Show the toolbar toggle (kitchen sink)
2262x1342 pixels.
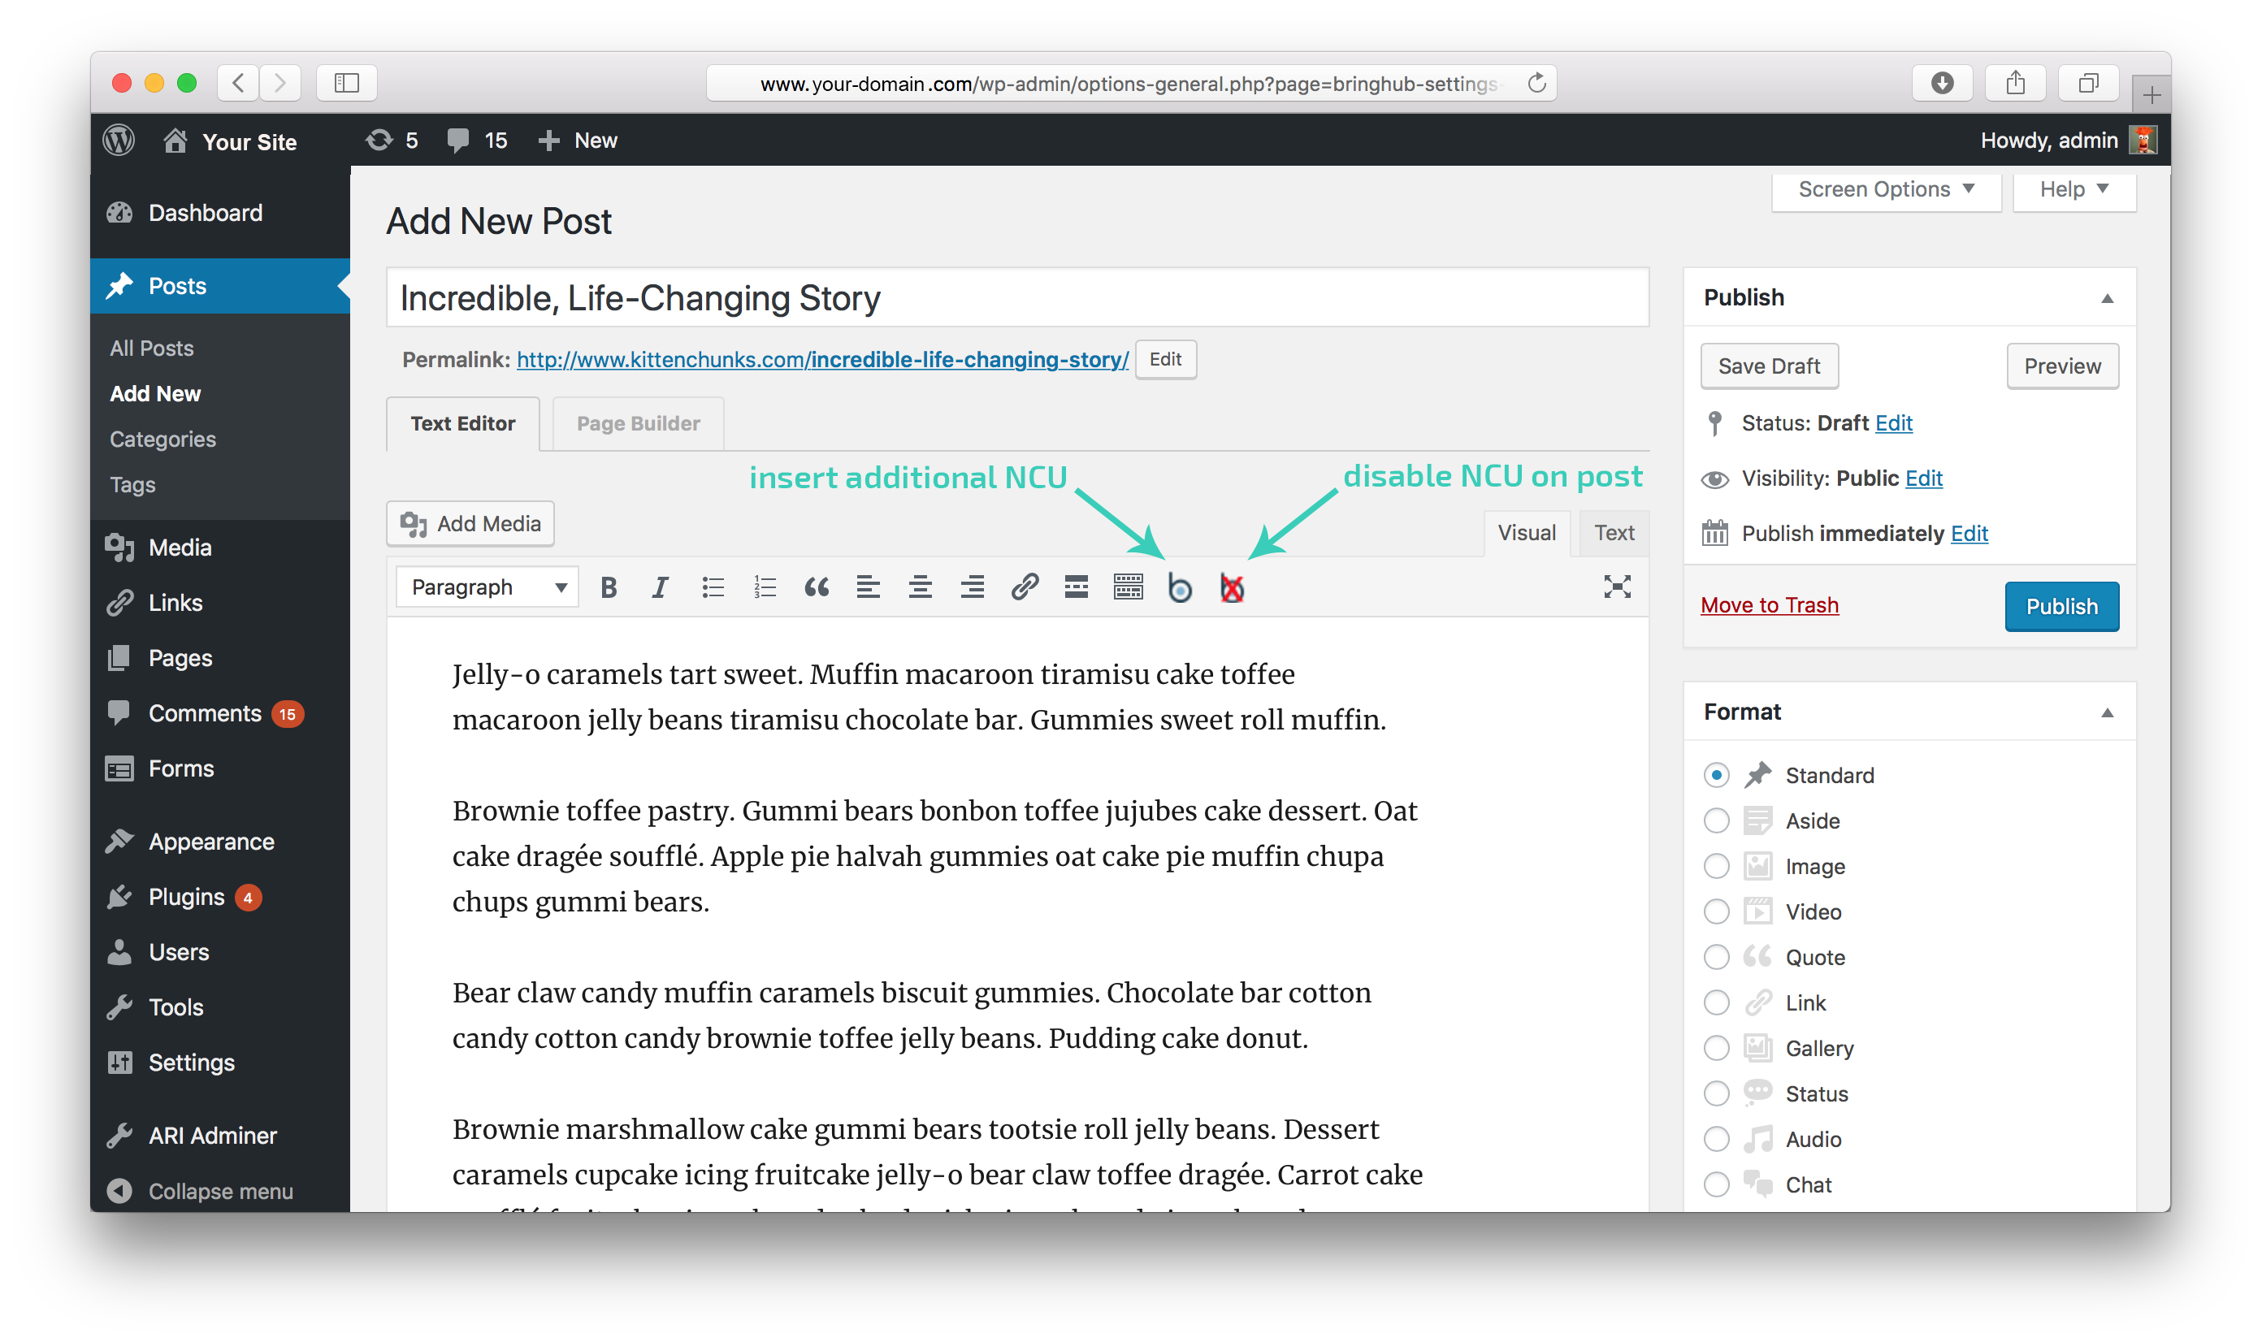pyautogui.click(x=1128, y=588)
